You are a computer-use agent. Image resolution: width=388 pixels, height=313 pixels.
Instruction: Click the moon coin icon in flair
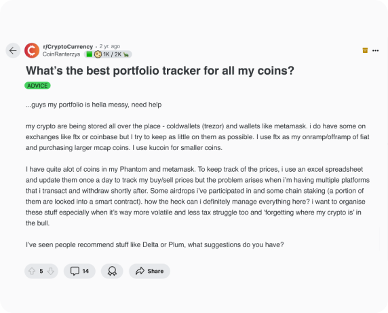coord(98,54)
